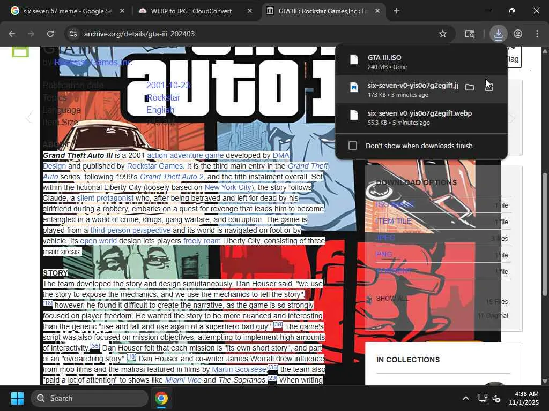Close the six seven 67 meme tab

click(122, 11)
